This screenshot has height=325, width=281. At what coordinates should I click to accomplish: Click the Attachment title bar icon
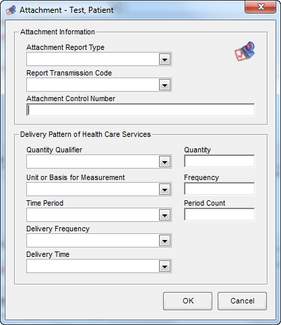tap(11, 10)
